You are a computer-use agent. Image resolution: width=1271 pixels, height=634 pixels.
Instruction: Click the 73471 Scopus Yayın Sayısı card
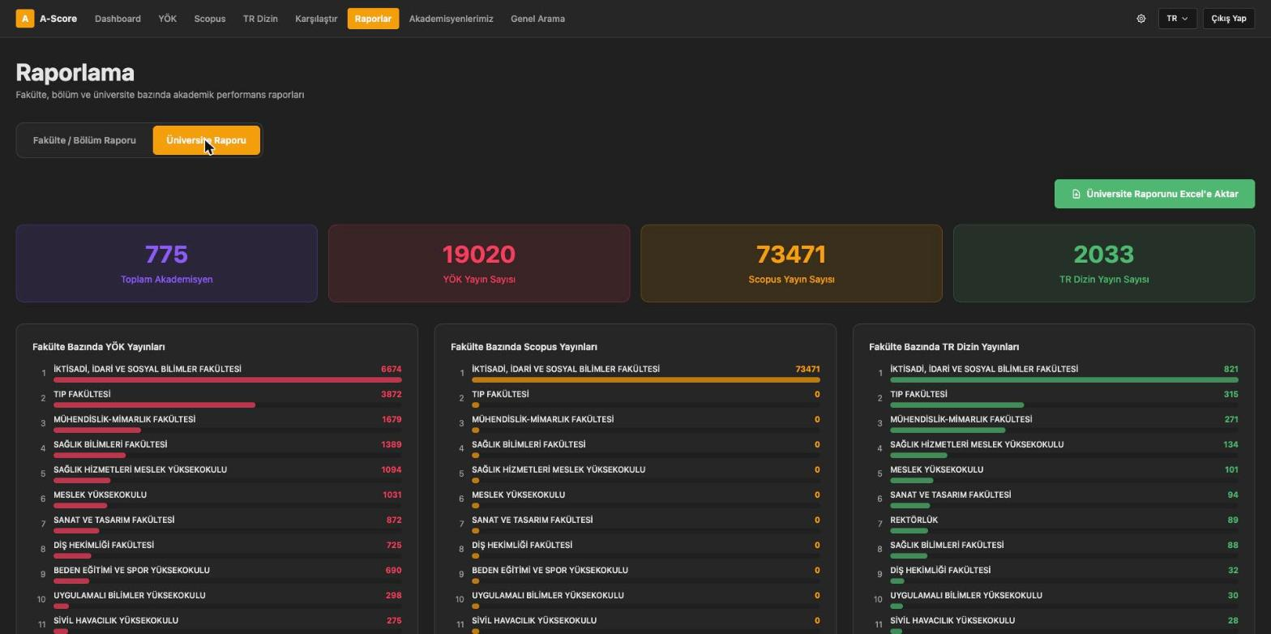tap(791, 263)
